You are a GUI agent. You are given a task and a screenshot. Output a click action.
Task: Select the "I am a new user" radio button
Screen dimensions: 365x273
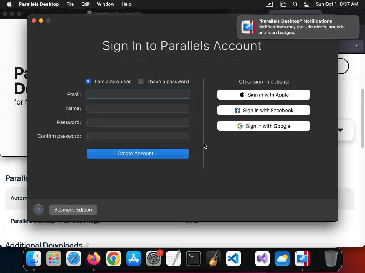pyautogui.click(x=88, y=81)
